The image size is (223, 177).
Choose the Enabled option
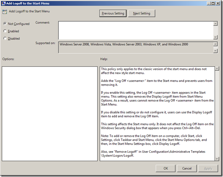[x=5, y=31]
